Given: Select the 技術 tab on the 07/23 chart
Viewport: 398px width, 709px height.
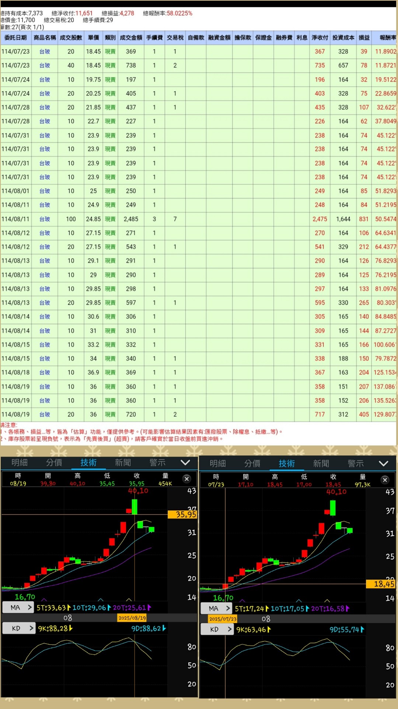Looking at the screenshot, I should point(287,464).
